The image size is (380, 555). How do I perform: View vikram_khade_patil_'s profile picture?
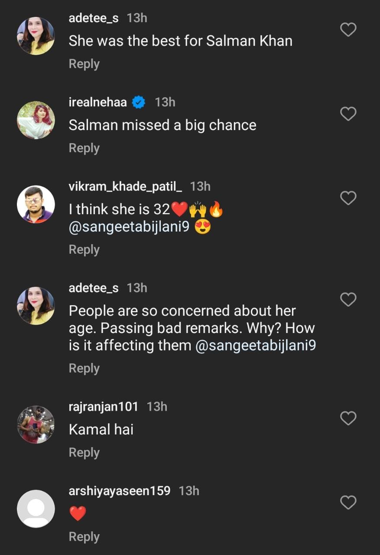click(36, 204)
